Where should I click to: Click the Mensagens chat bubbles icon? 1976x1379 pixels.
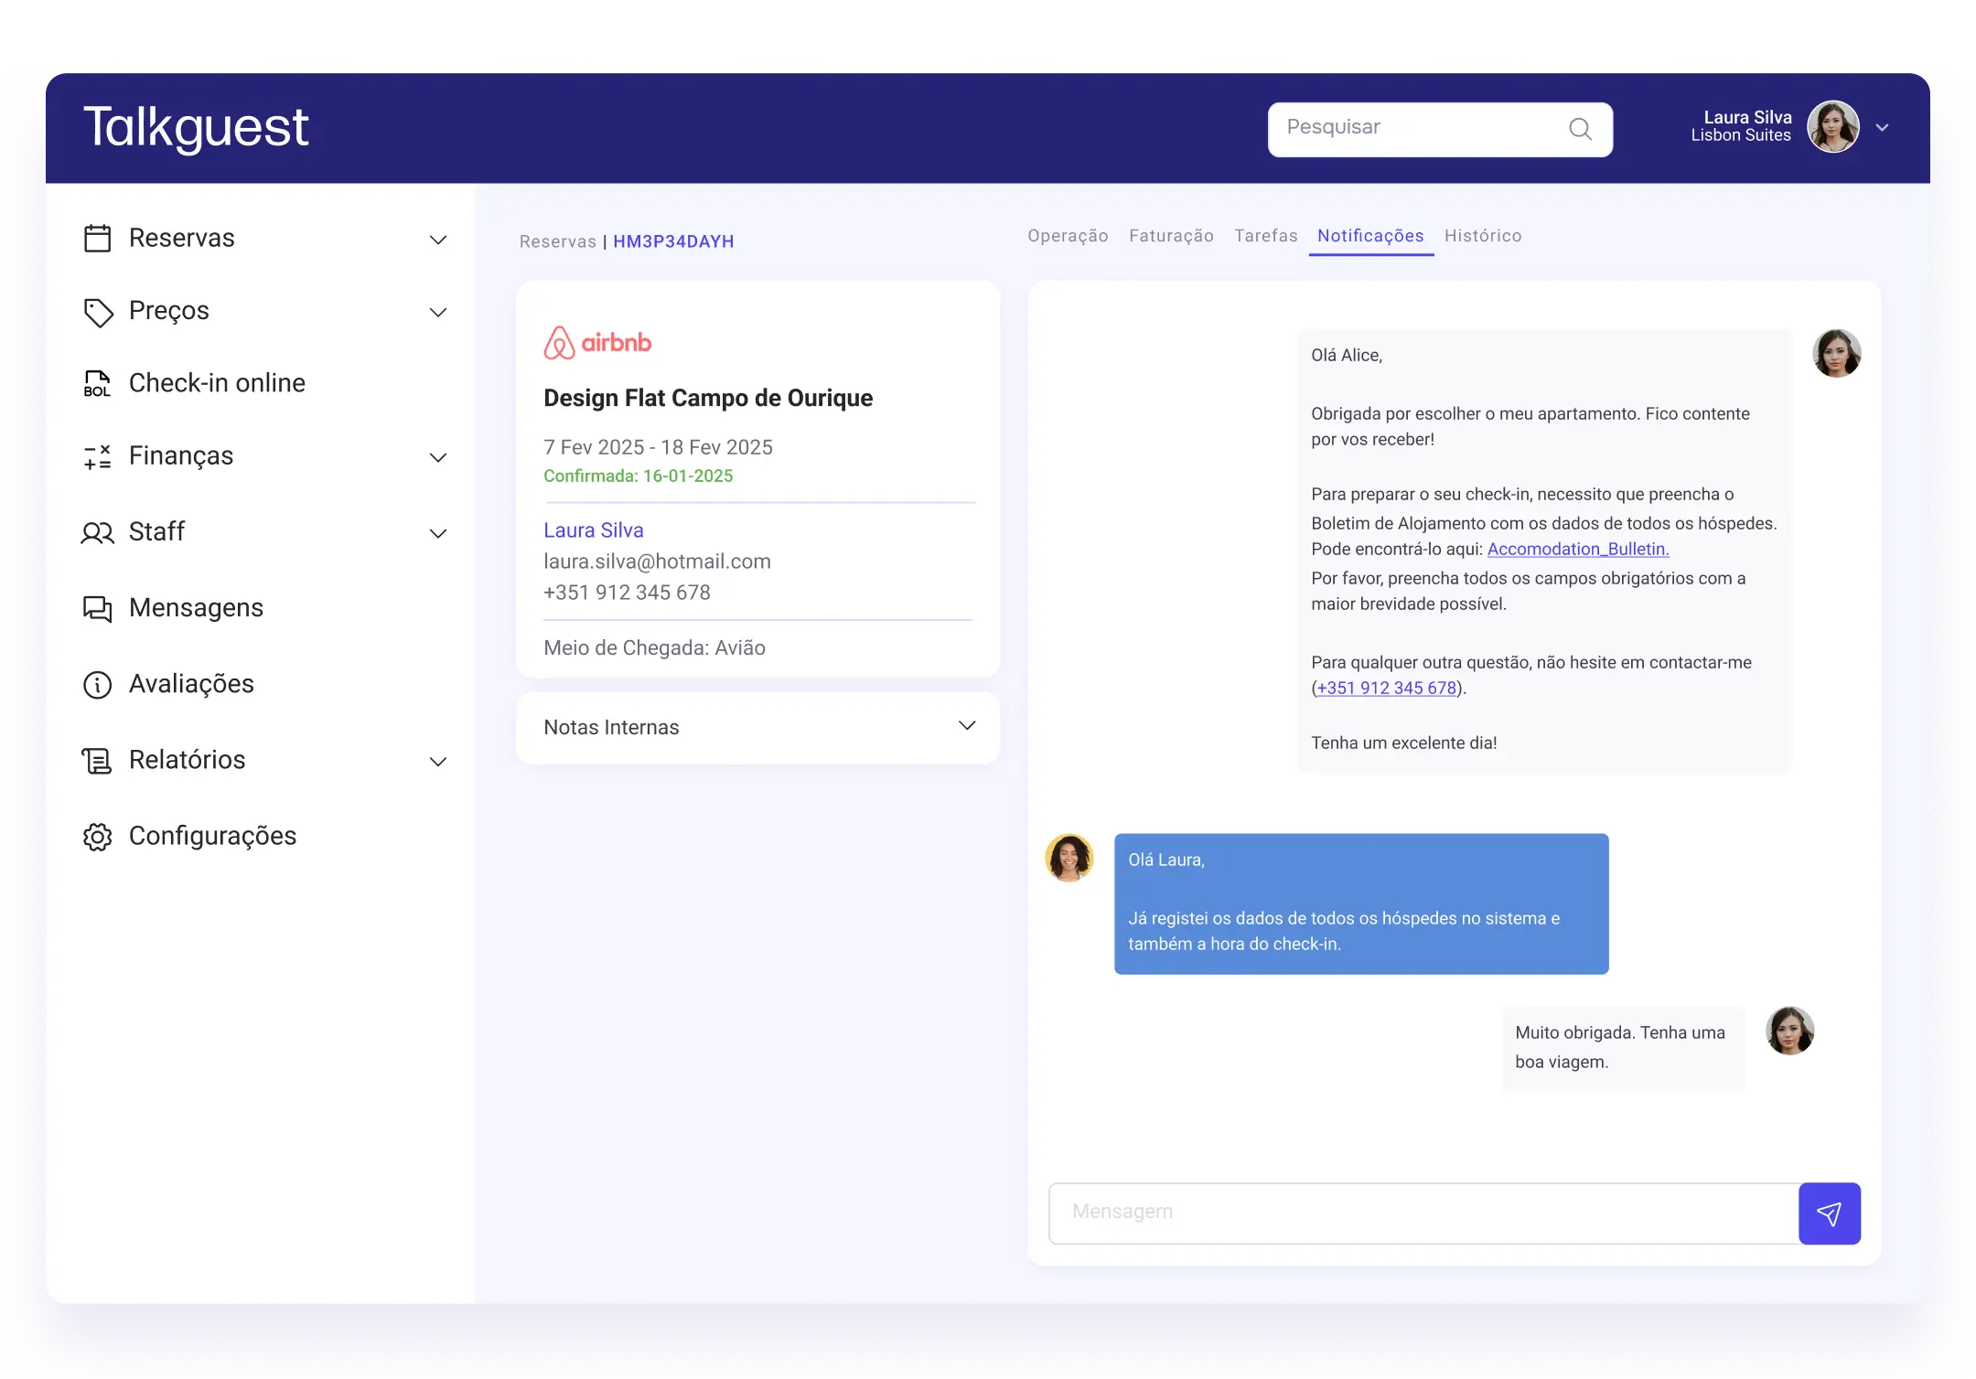point(97,608)
